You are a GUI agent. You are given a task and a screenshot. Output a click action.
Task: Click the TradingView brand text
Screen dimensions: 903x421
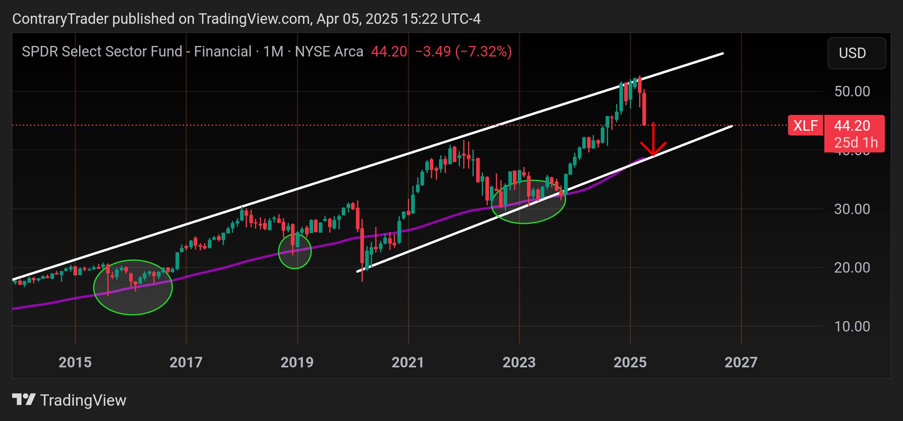coord(83,400)
